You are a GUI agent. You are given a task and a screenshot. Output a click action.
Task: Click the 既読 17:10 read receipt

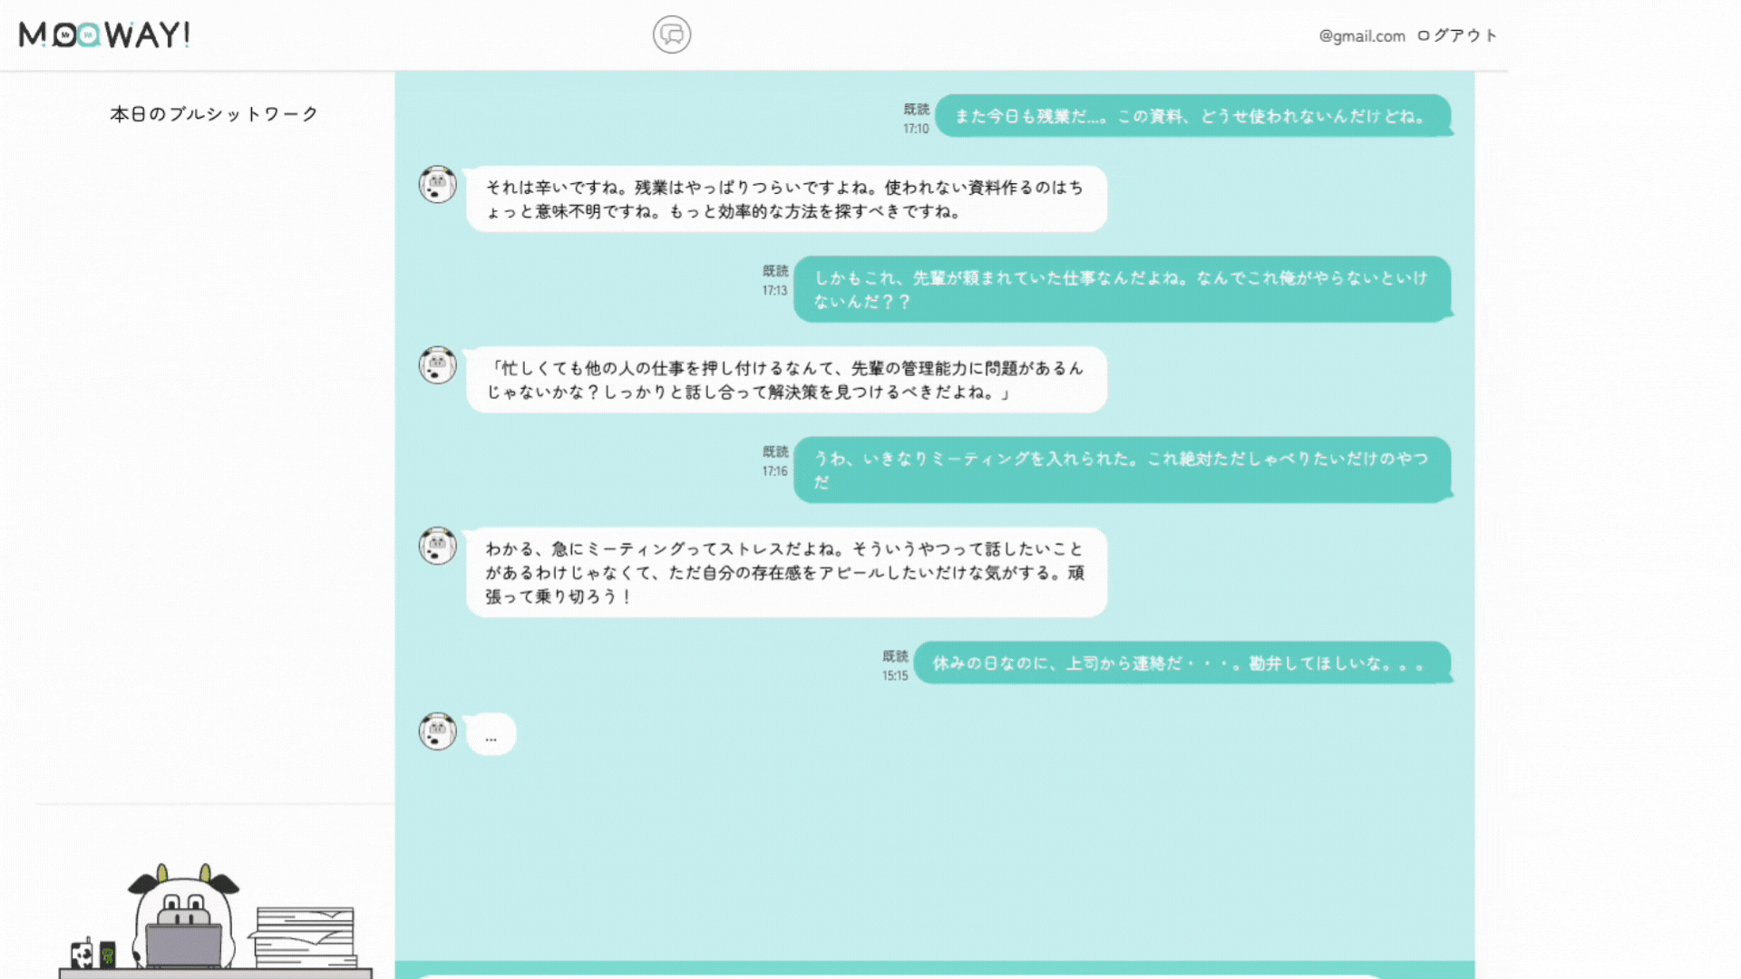point(916,119)
